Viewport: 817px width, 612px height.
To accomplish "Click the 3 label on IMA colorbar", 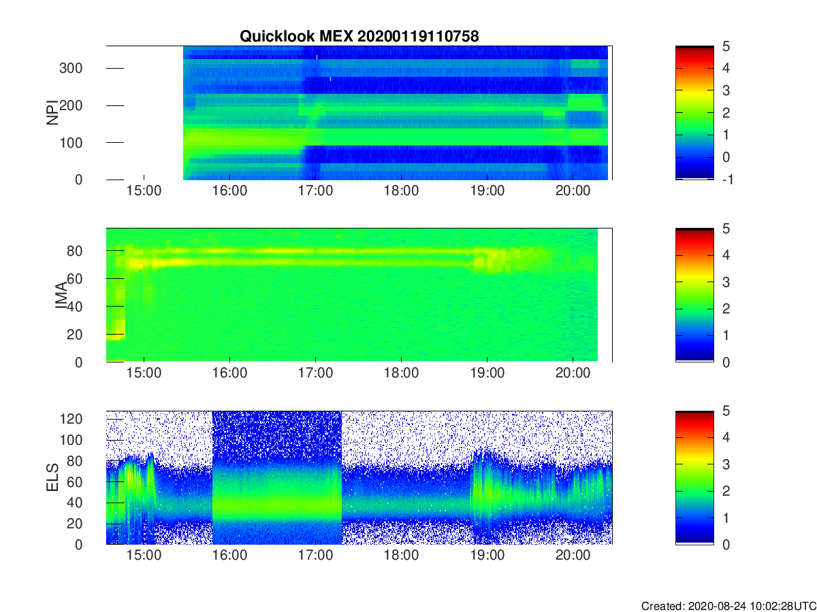I will [x=725, y=282].
